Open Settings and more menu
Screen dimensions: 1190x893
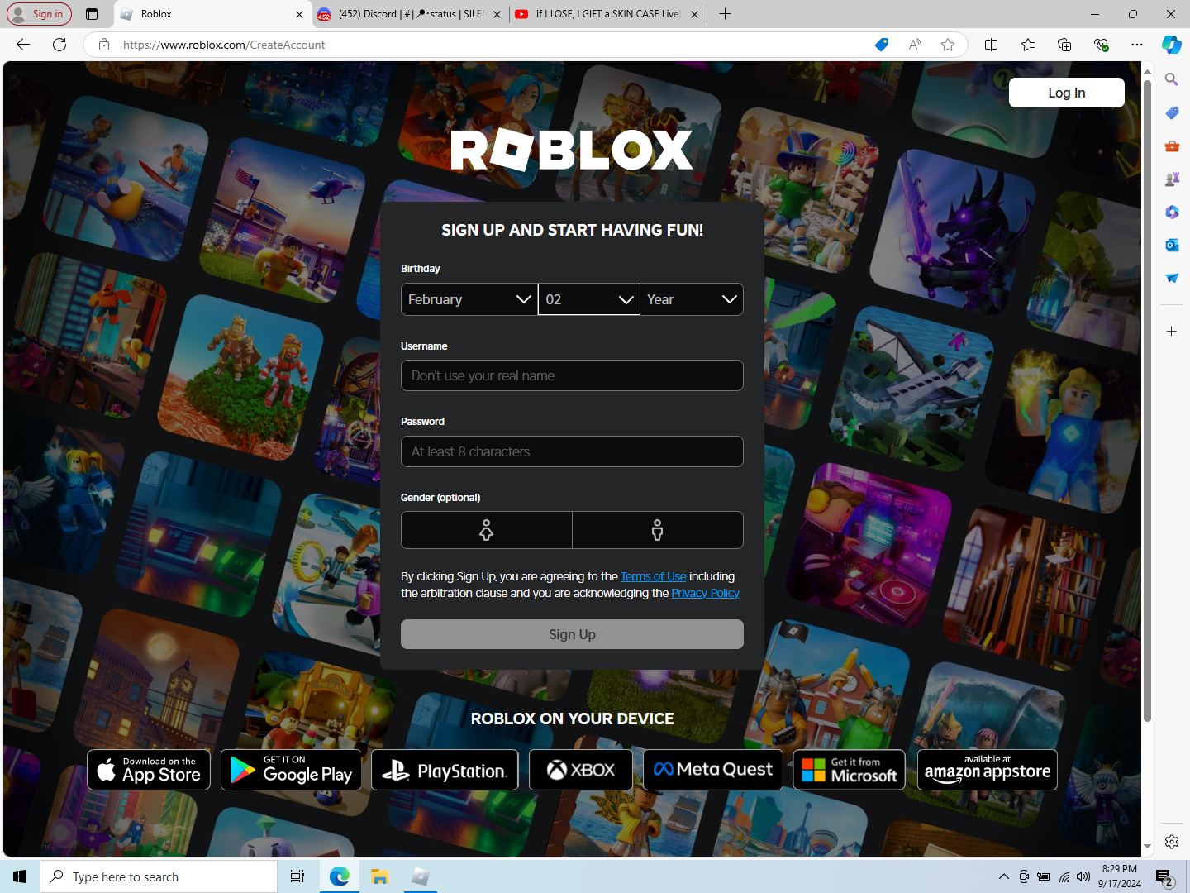(x=1137, y=45)
